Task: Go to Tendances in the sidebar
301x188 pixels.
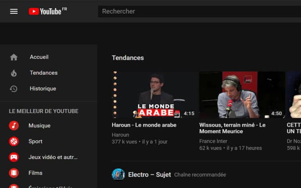Action: point(44,73)
